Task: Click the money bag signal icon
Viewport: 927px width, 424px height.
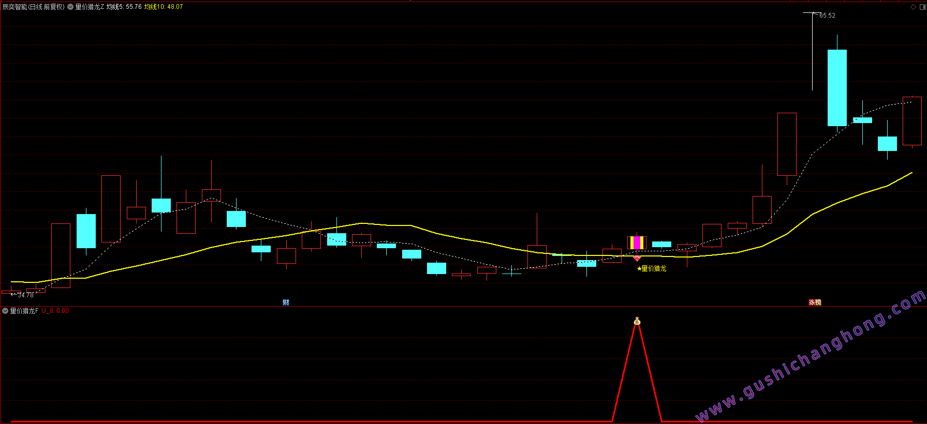Action: (637, 322)
